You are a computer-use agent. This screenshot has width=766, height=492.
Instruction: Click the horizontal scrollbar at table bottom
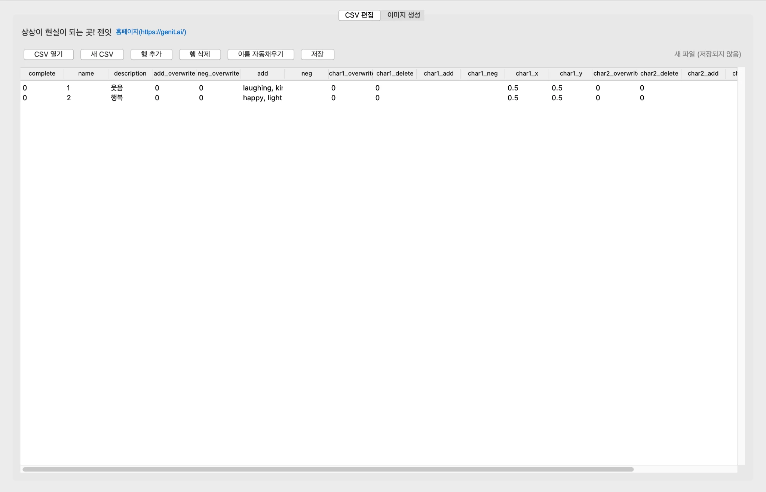(328, 469)
